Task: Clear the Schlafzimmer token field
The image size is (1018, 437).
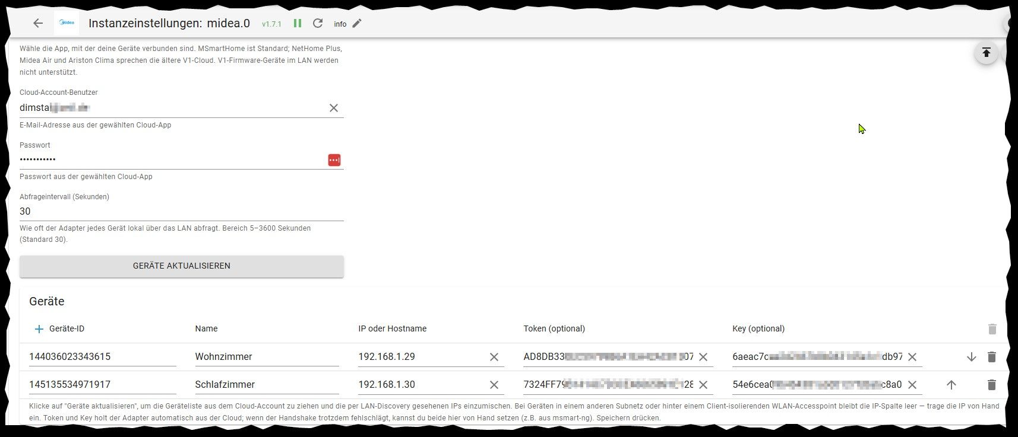Action: pos(703,385)
